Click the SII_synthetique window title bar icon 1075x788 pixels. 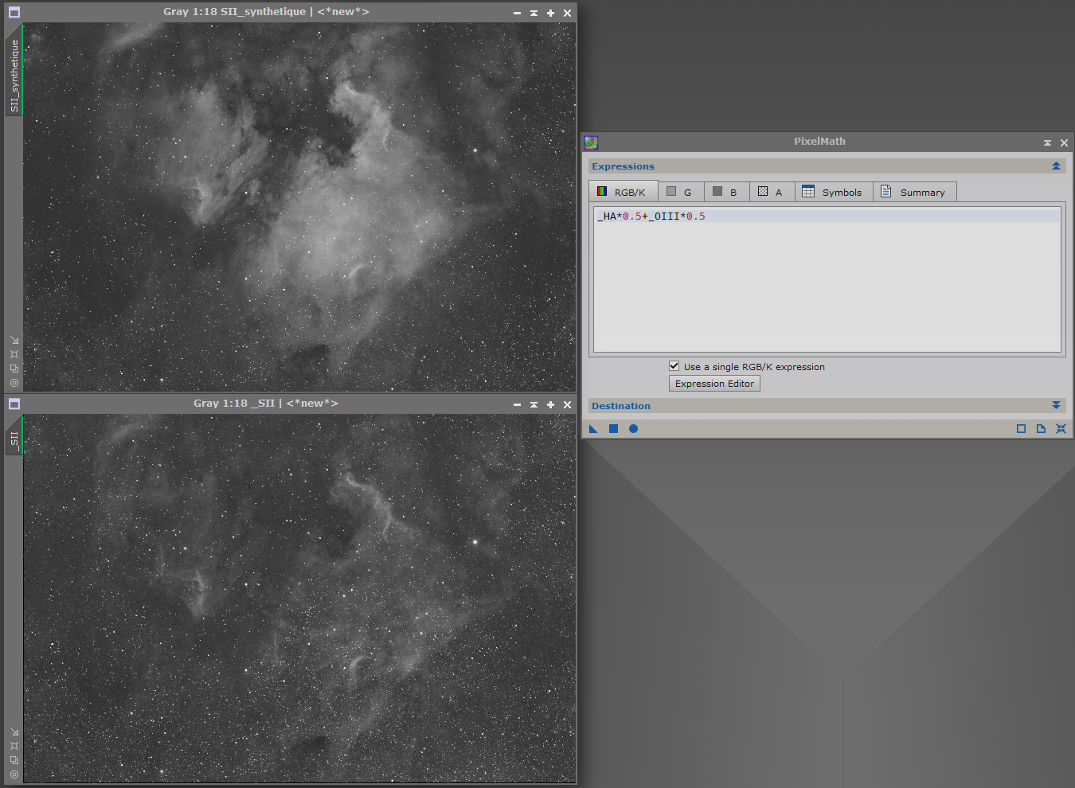(14, 13)
